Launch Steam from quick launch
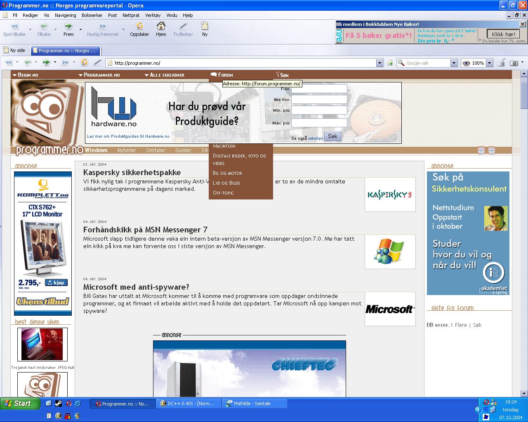The height and width of the screenshot is (422, 528). (58, 403)
